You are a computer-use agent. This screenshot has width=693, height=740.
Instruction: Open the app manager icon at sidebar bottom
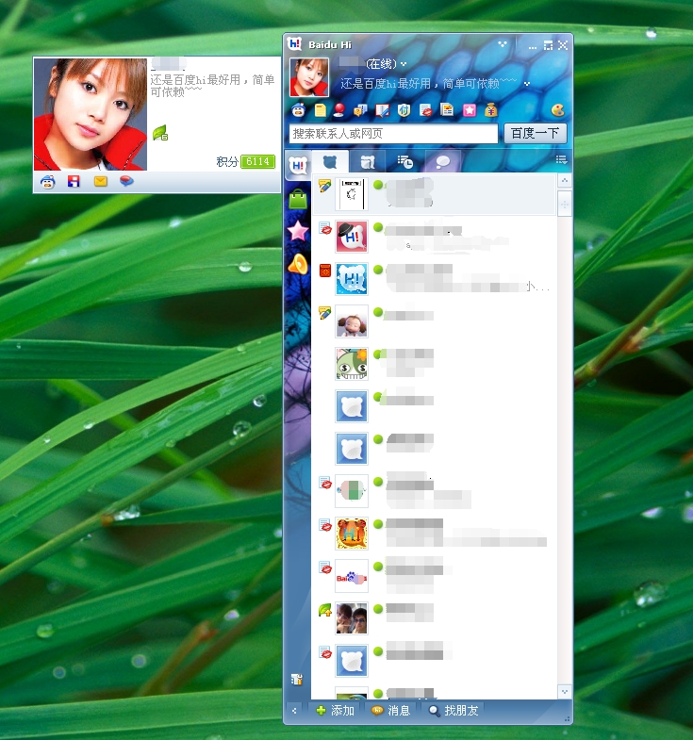(296, 679)
